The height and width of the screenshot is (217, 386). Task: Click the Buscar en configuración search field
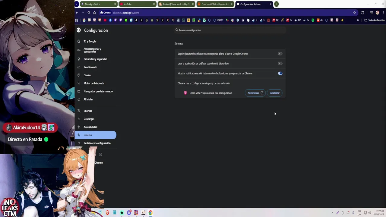230,30
